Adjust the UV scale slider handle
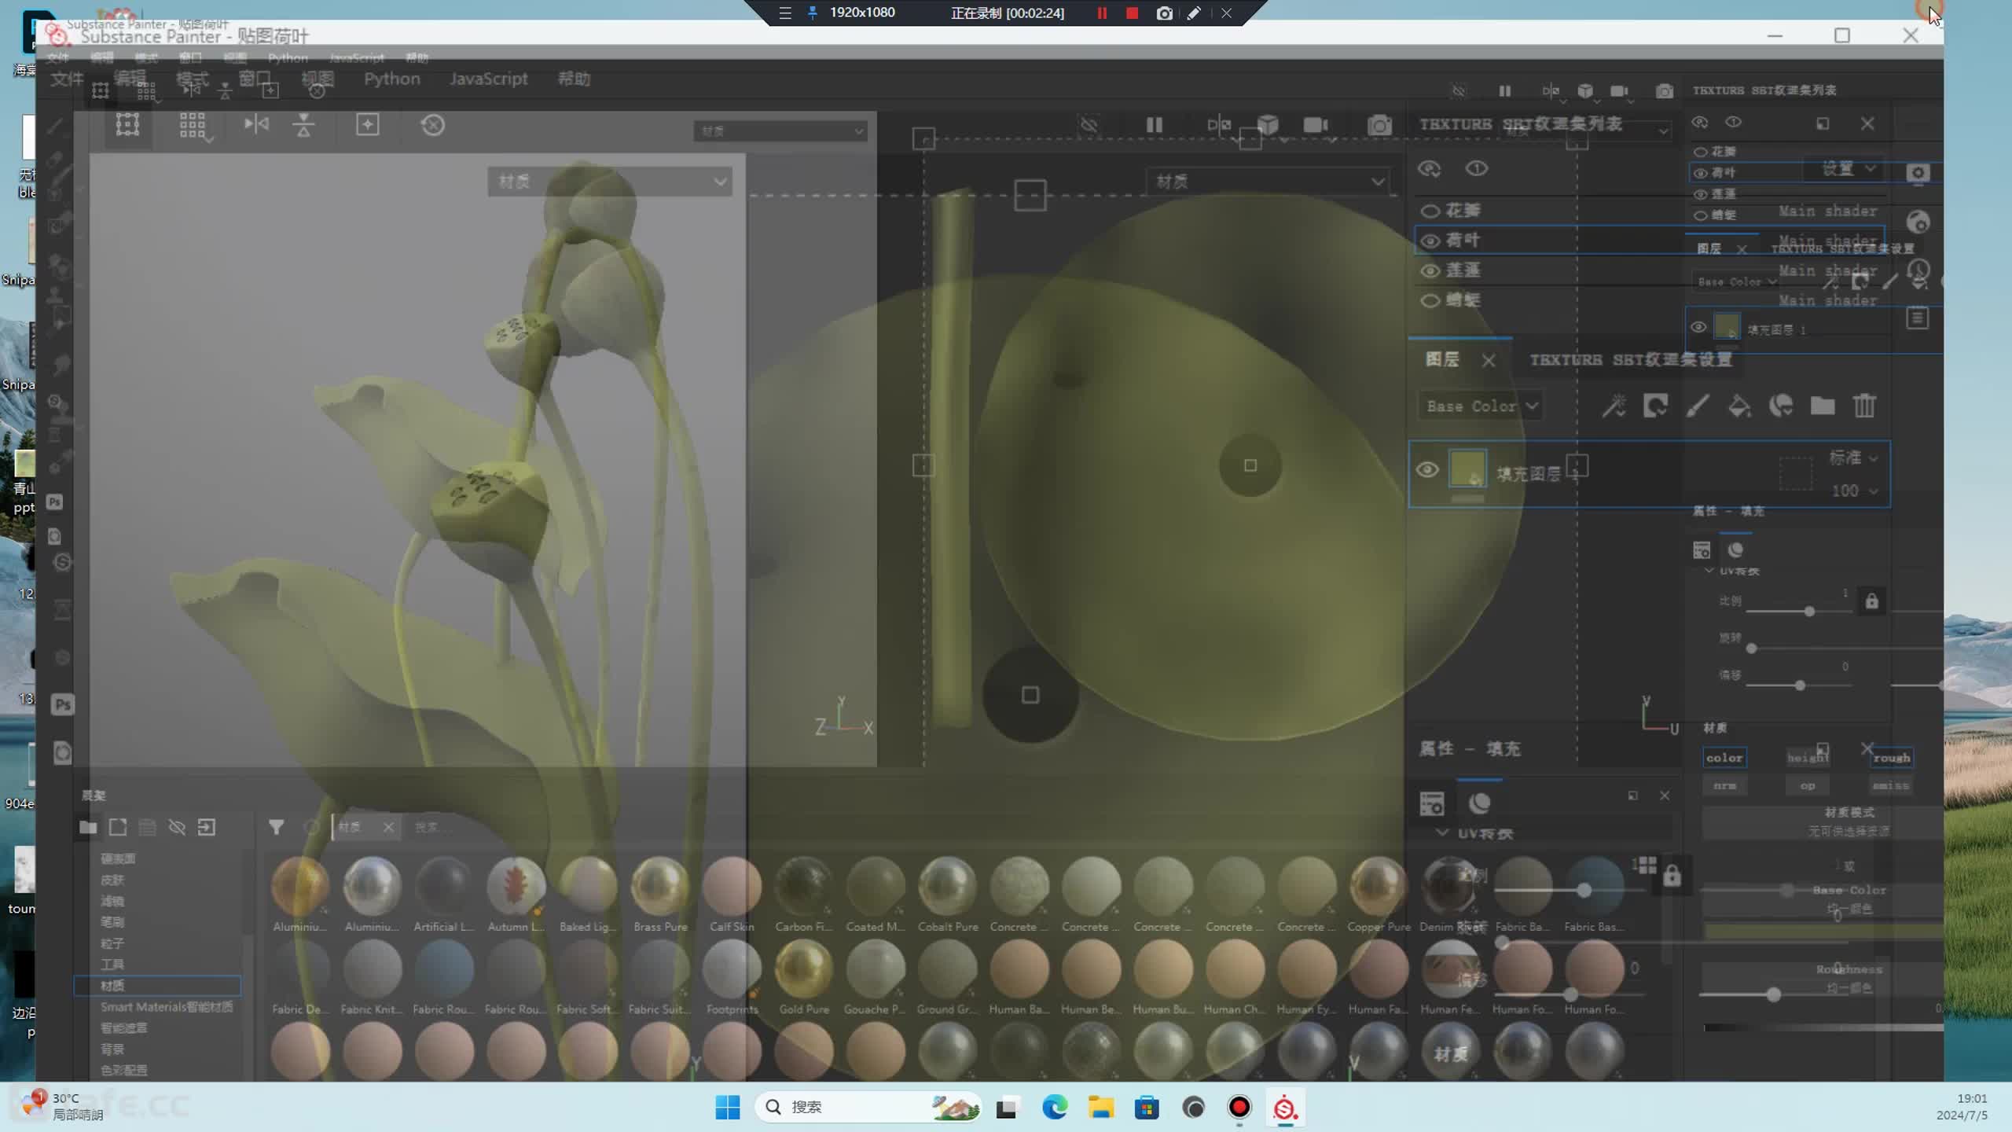This screenshot has width=2012, height=1132. 1584,890
